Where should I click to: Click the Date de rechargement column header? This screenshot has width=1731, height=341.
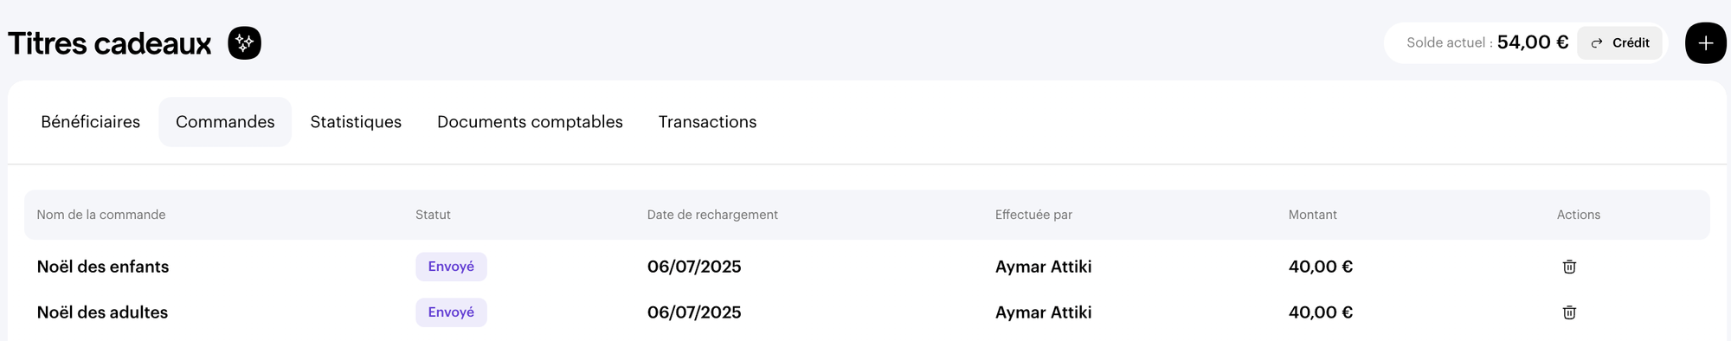(712, 215)
